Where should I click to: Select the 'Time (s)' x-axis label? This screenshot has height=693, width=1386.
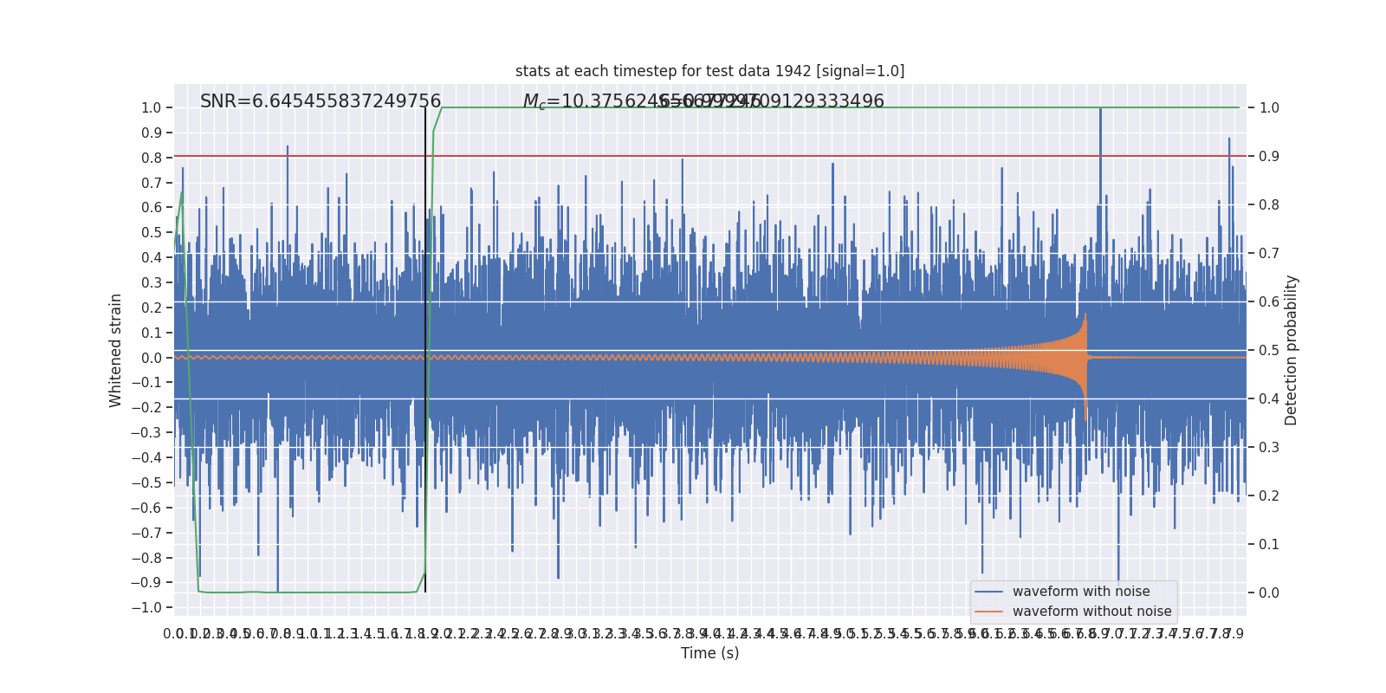[x=709, y=653]
